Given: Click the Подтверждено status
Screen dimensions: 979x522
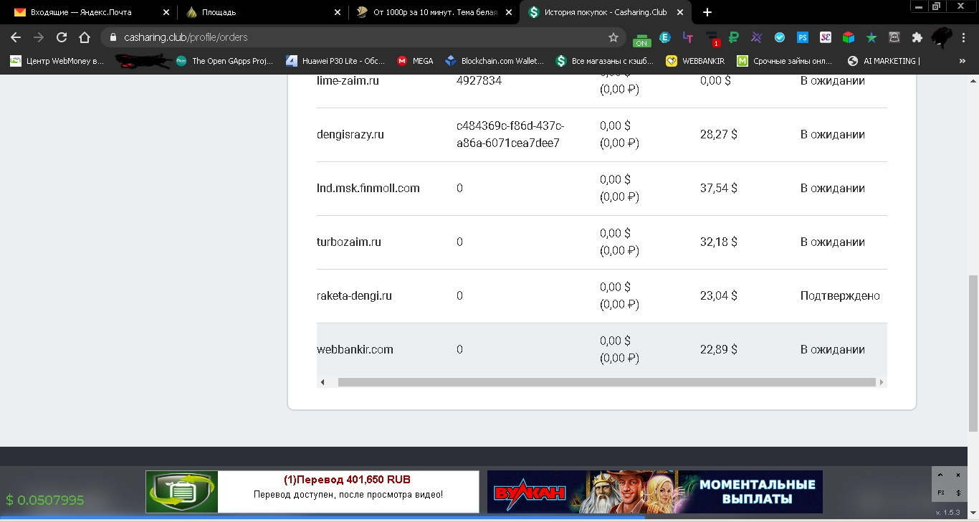Looking at the screenshot, I should [840, 296].
